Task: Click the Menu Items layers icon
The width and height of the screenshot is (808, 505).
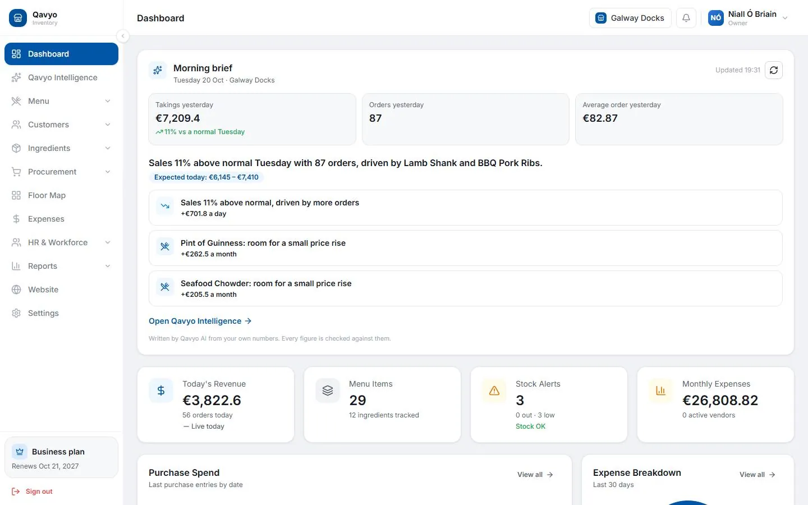Action: pos(328,391)
